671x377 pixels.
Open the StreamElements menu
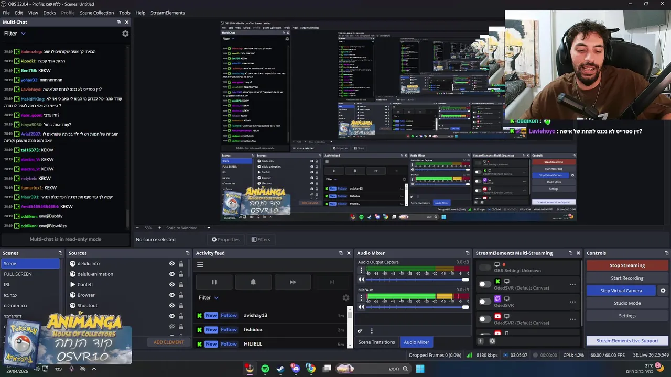point(167,13)
